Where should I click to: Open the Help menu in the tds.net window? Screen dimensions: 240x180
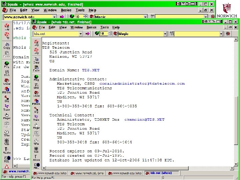(116, 27)
